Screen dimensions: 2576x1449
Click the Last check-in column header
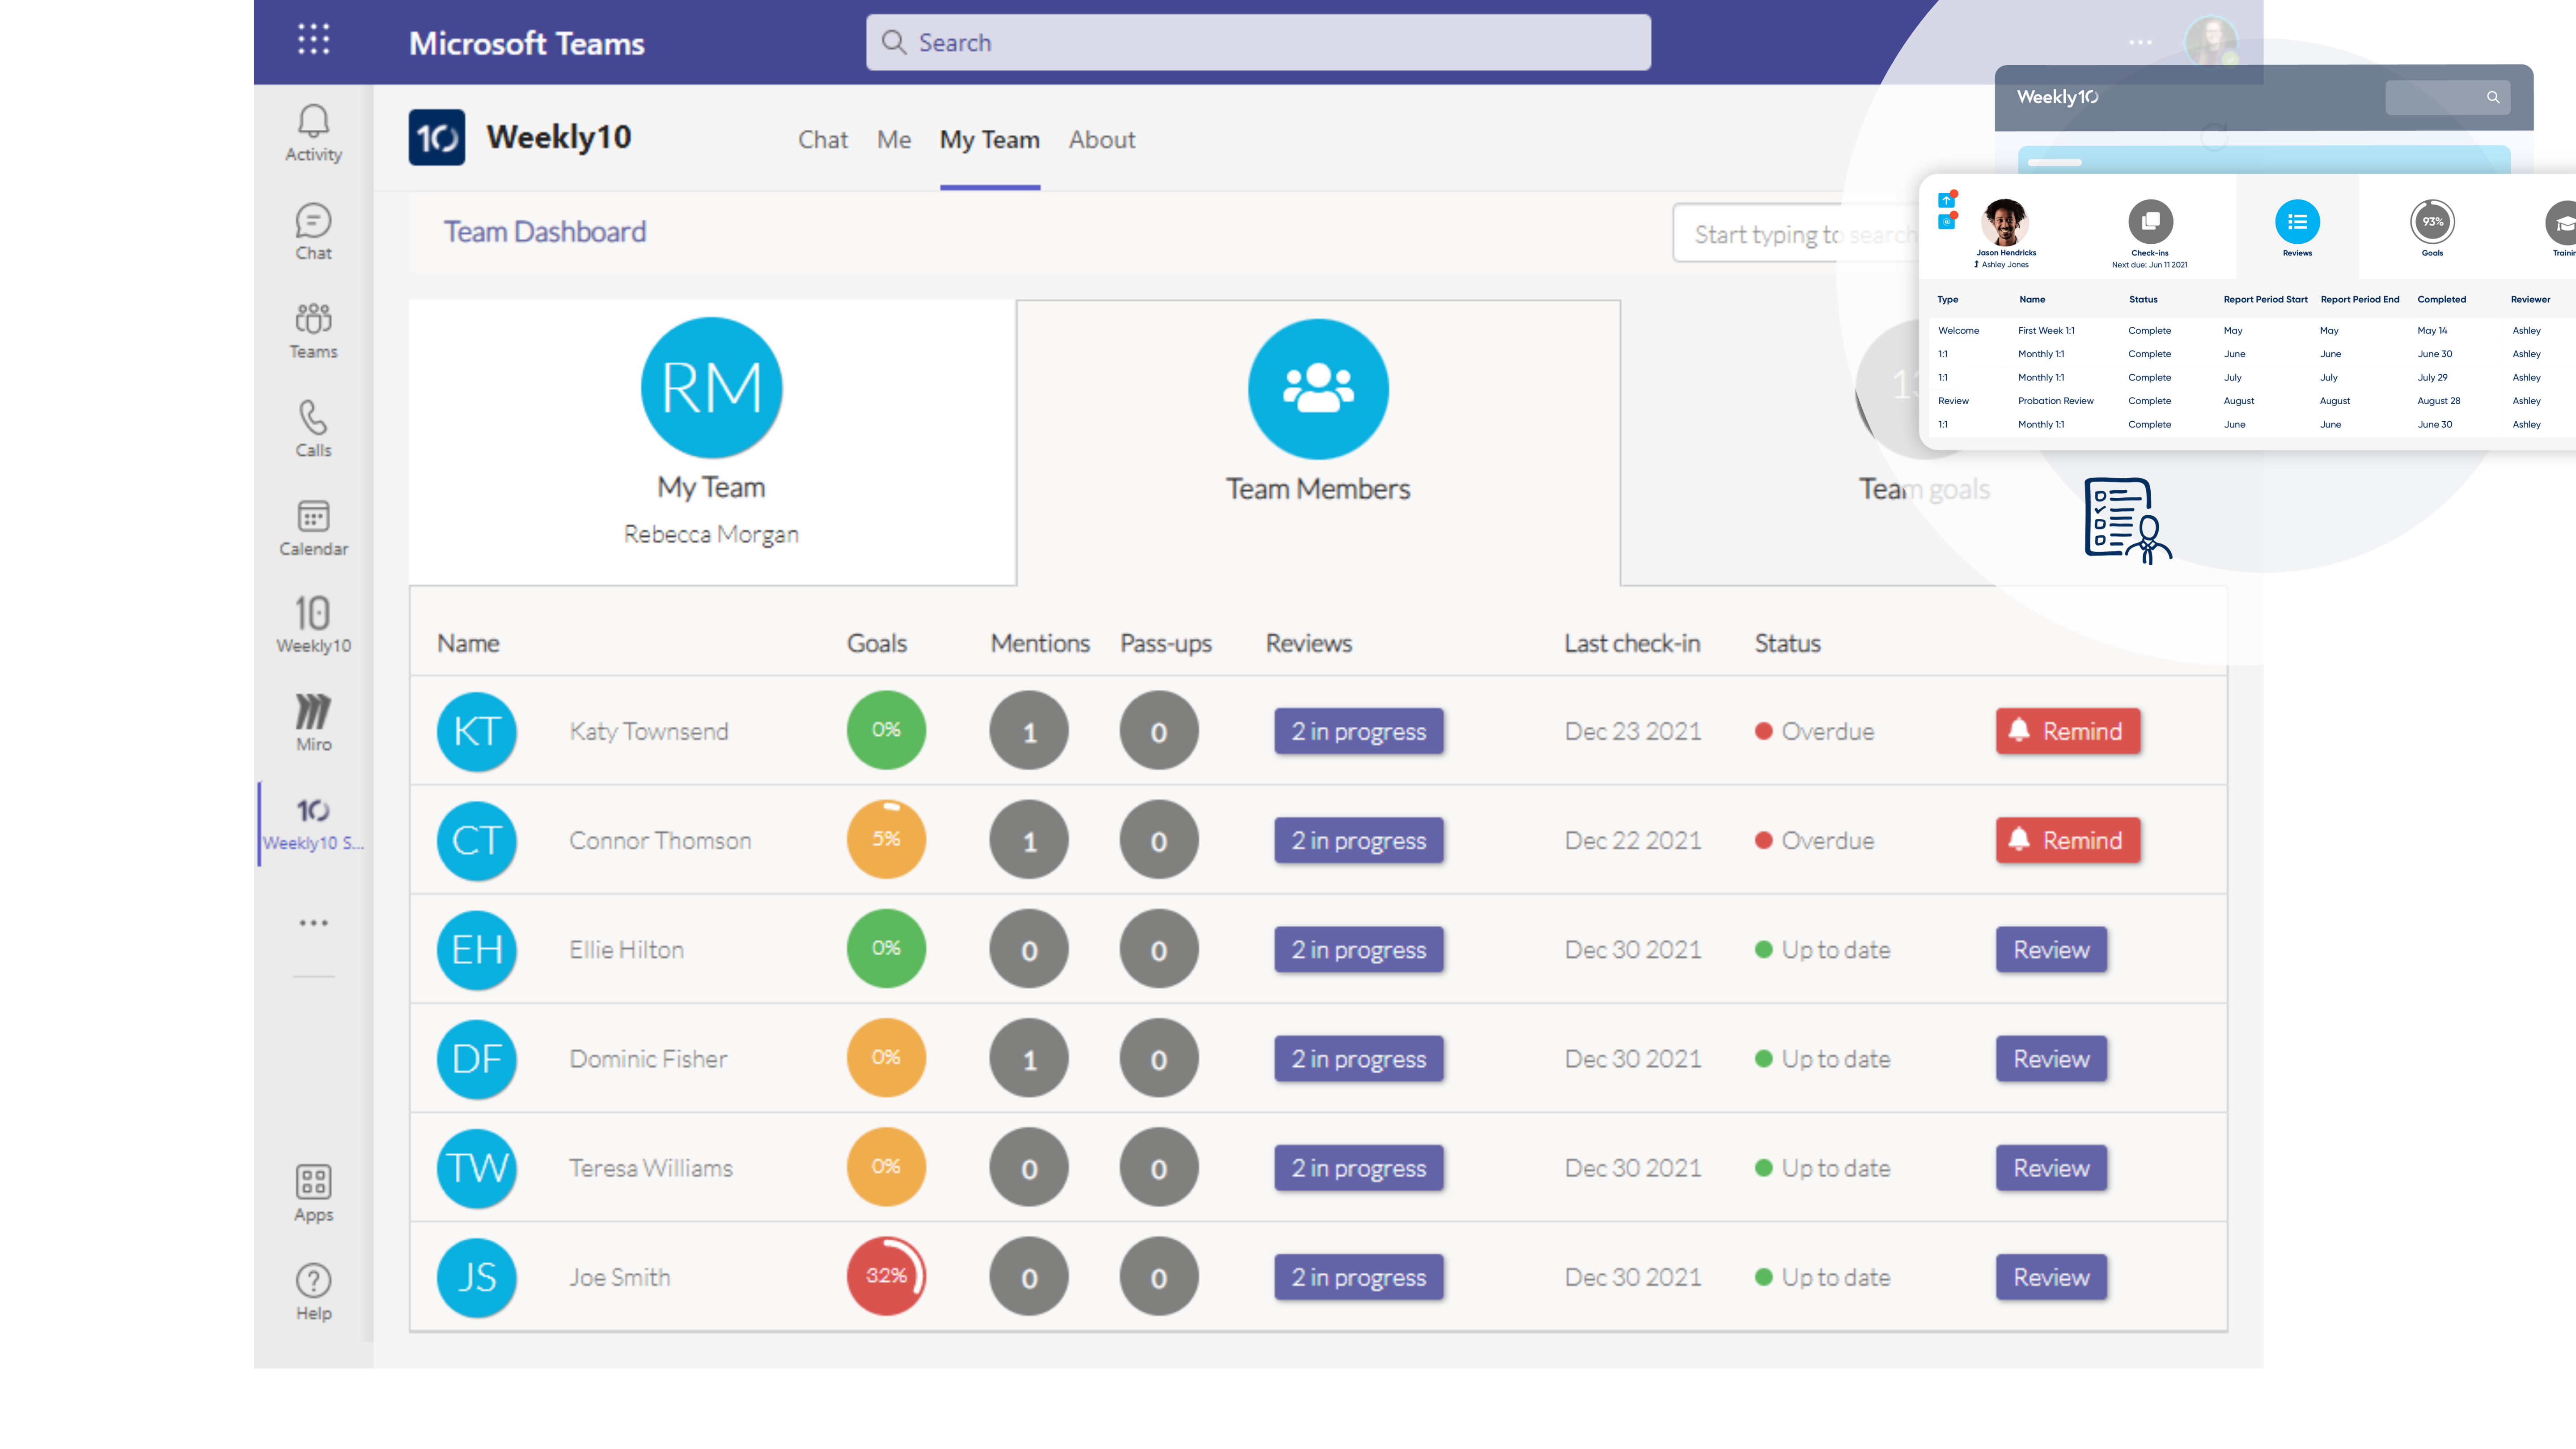coord(1632,643)
